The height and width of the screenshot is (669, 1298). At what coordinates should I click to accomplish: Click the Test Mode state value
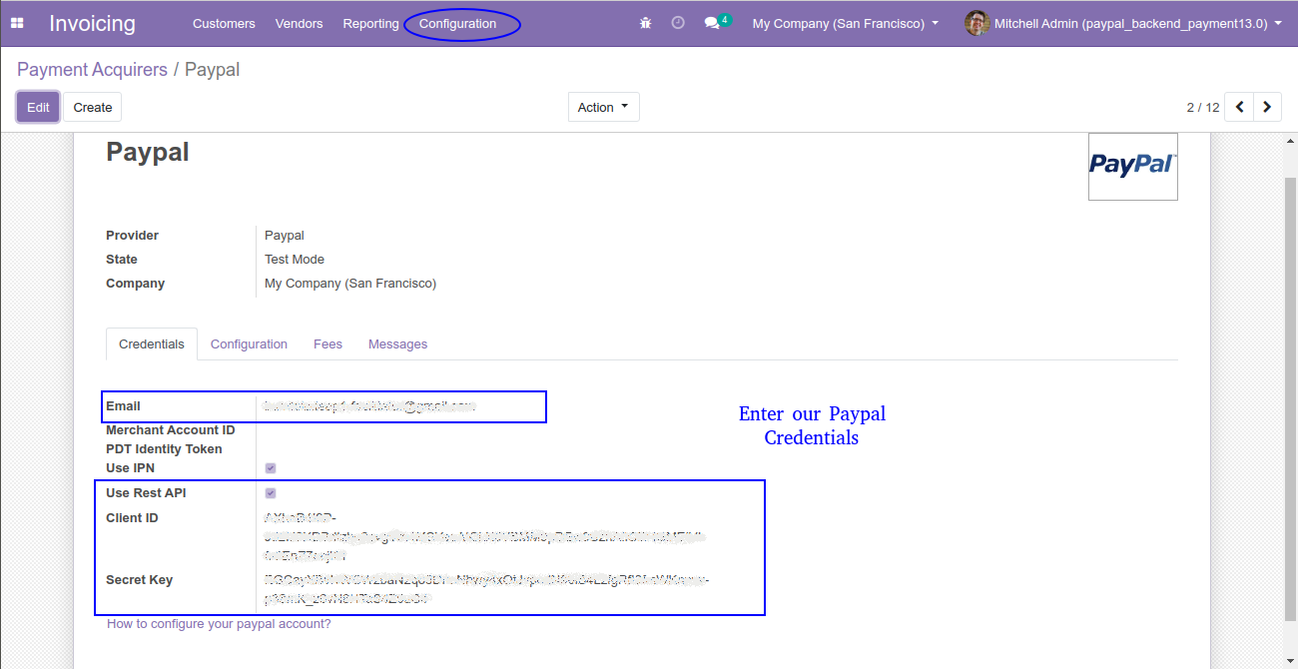pyautogui.click(x=295, y=260)
